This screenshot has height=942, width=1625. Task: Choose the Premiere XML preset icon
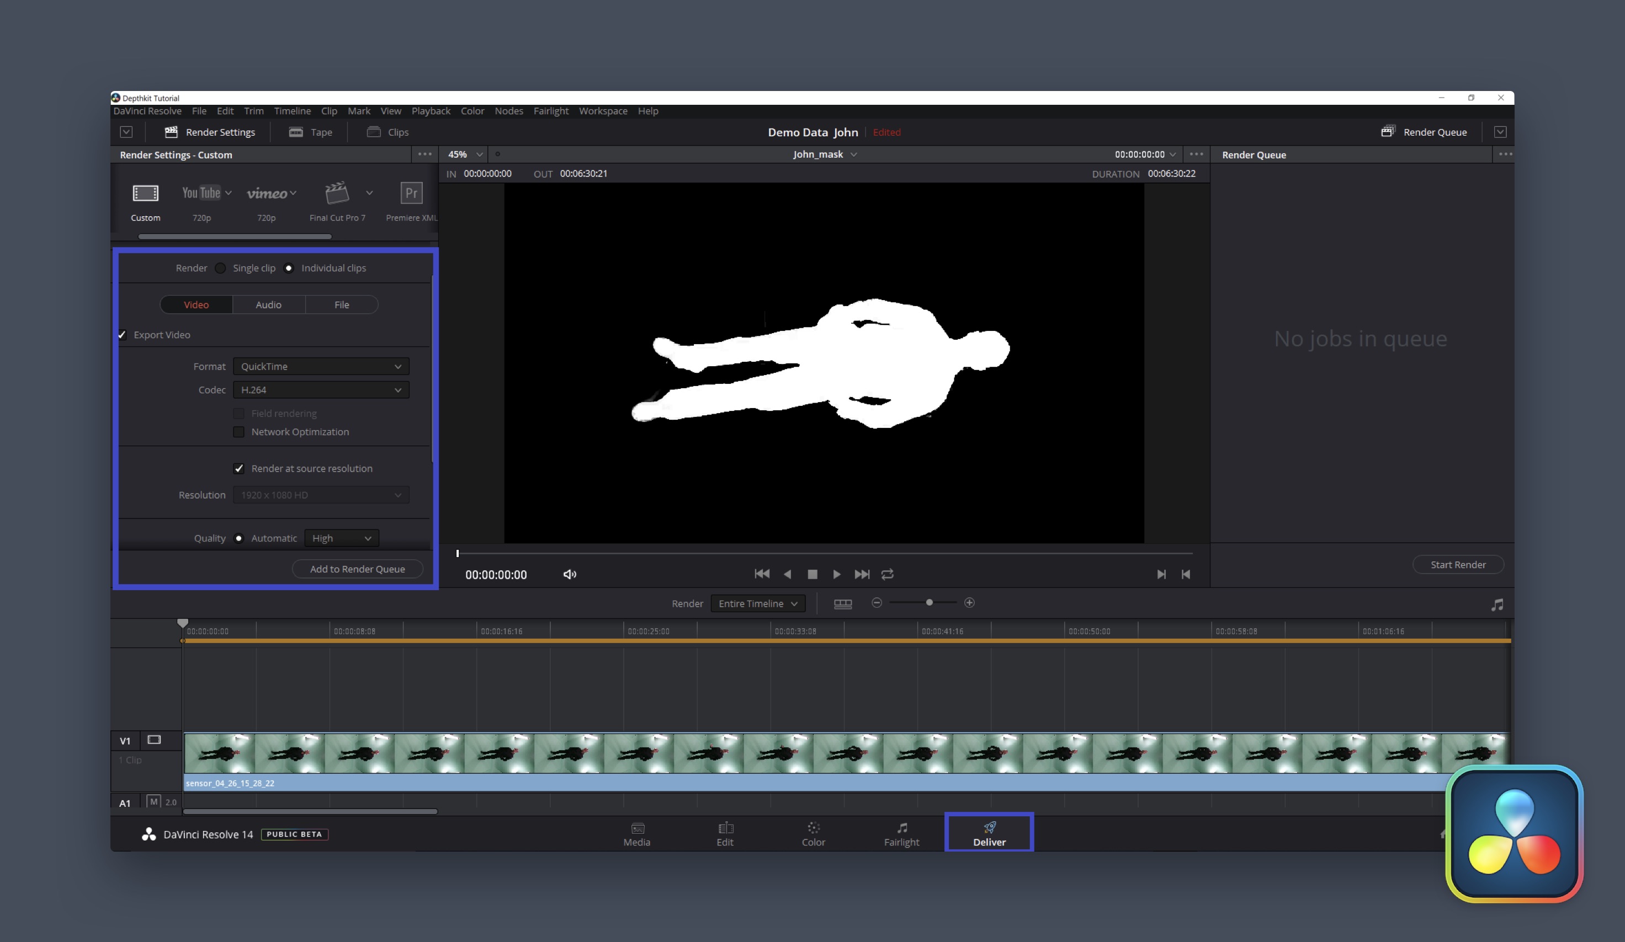[411, 193]
